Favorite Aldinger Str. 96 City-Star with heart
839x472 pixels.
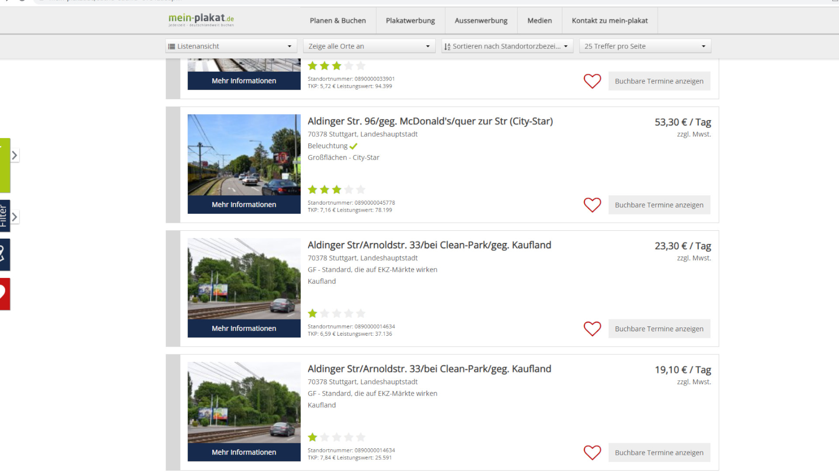(x=593, y=205)
